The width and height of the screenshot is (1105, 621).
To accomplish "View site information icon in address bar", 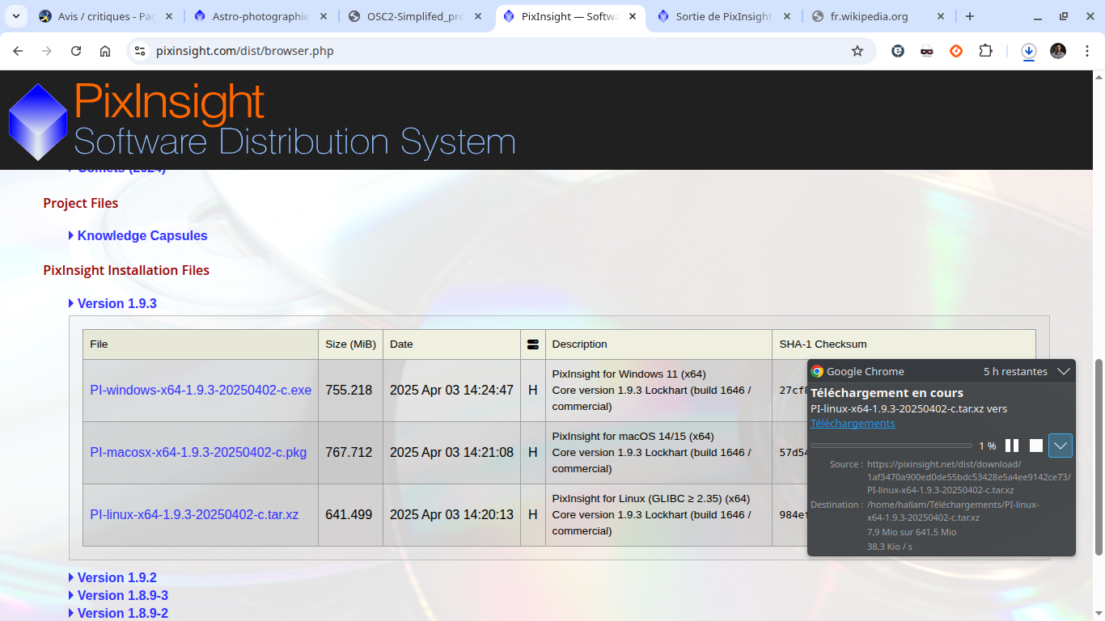I will coord(140,51).
